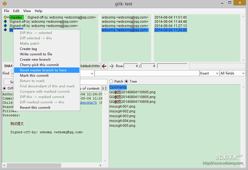Viewport: 248px width, 170px height.
Task: Click the child commit hash link
Action: click(x=88, y=103)
